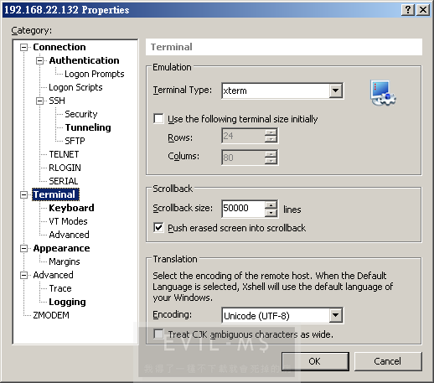Enable use the following terminal size initially

[158, 118]
